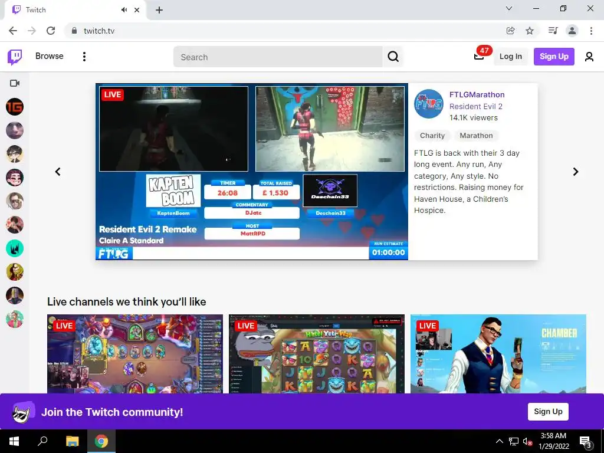Open the FTLGMarathon channel name link

click(477, 95)
